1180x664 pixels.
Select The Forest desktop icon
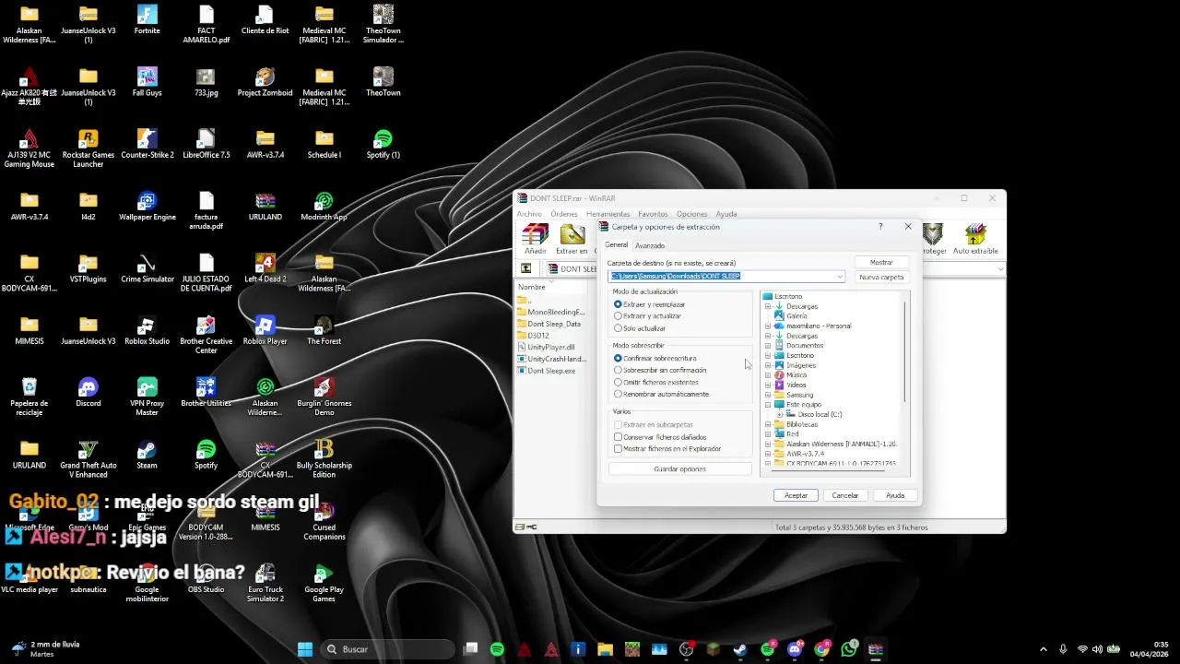[324, 330]
